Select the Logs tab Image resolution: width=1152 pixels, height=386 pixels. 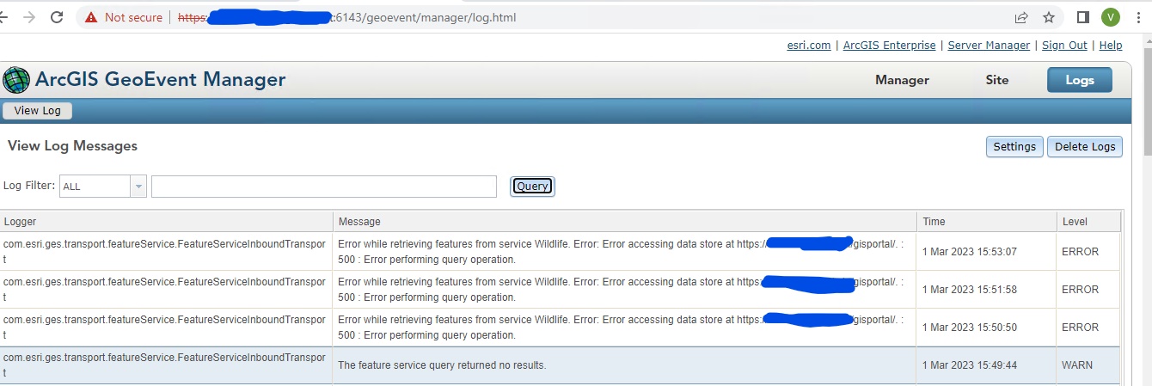point(1080,80)
